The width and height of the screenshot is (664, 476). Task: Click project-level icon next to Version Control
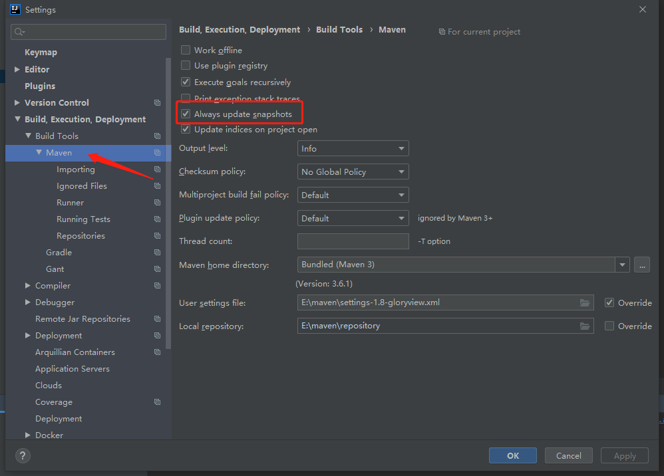158,103
